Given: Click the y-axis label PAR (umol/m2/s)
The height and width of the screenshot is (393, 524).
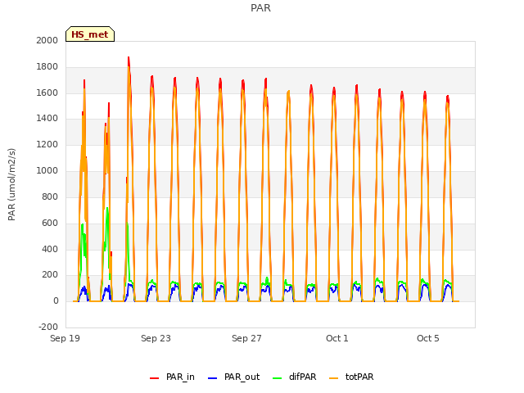Looking at the screenshot, I should click(x=11, y=184).
